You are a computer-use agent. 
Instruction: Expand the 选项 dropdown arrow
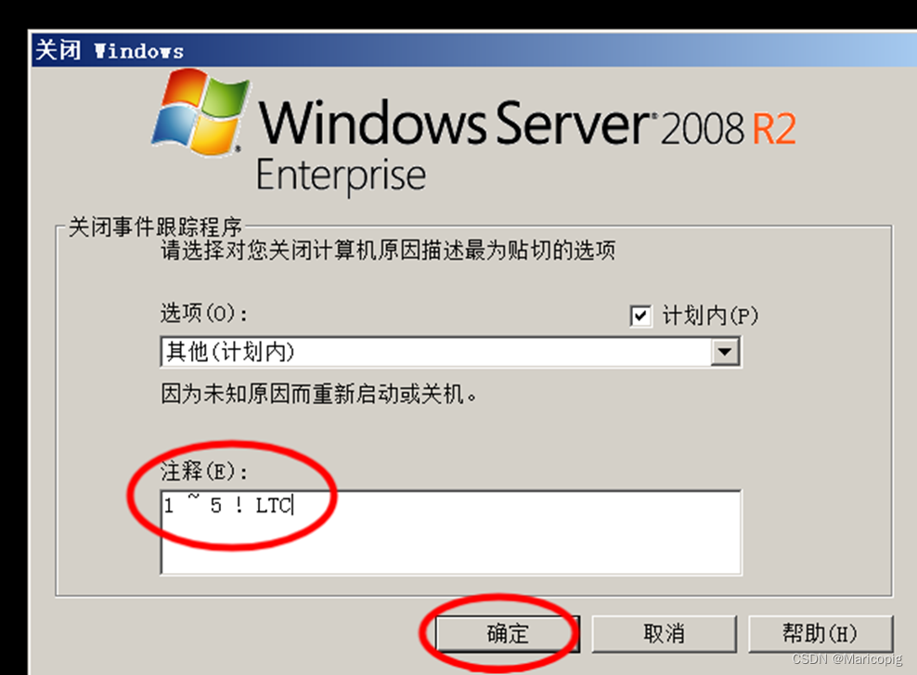tap(725, 352)
